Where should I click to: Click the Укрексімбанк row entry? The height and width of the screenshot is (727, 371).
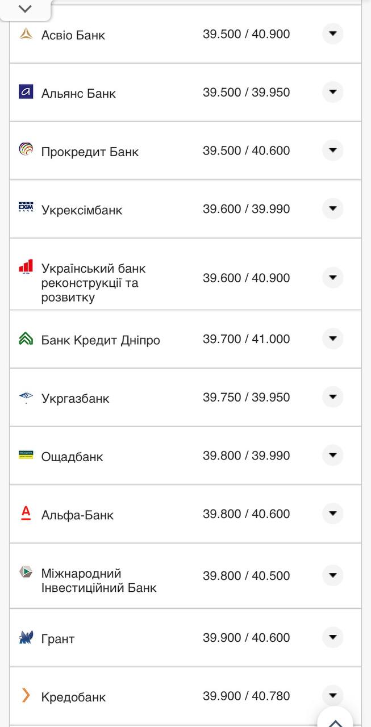point(84,209)
